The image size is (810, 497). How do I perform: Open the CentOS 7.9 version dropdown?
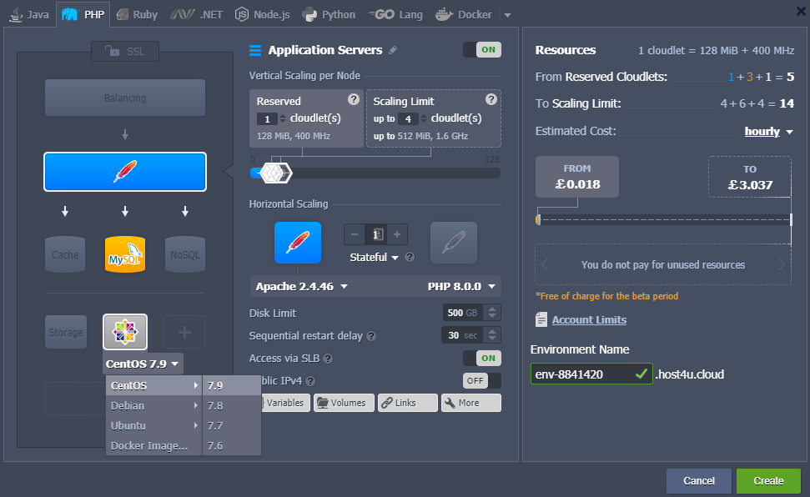pos(143,364)
